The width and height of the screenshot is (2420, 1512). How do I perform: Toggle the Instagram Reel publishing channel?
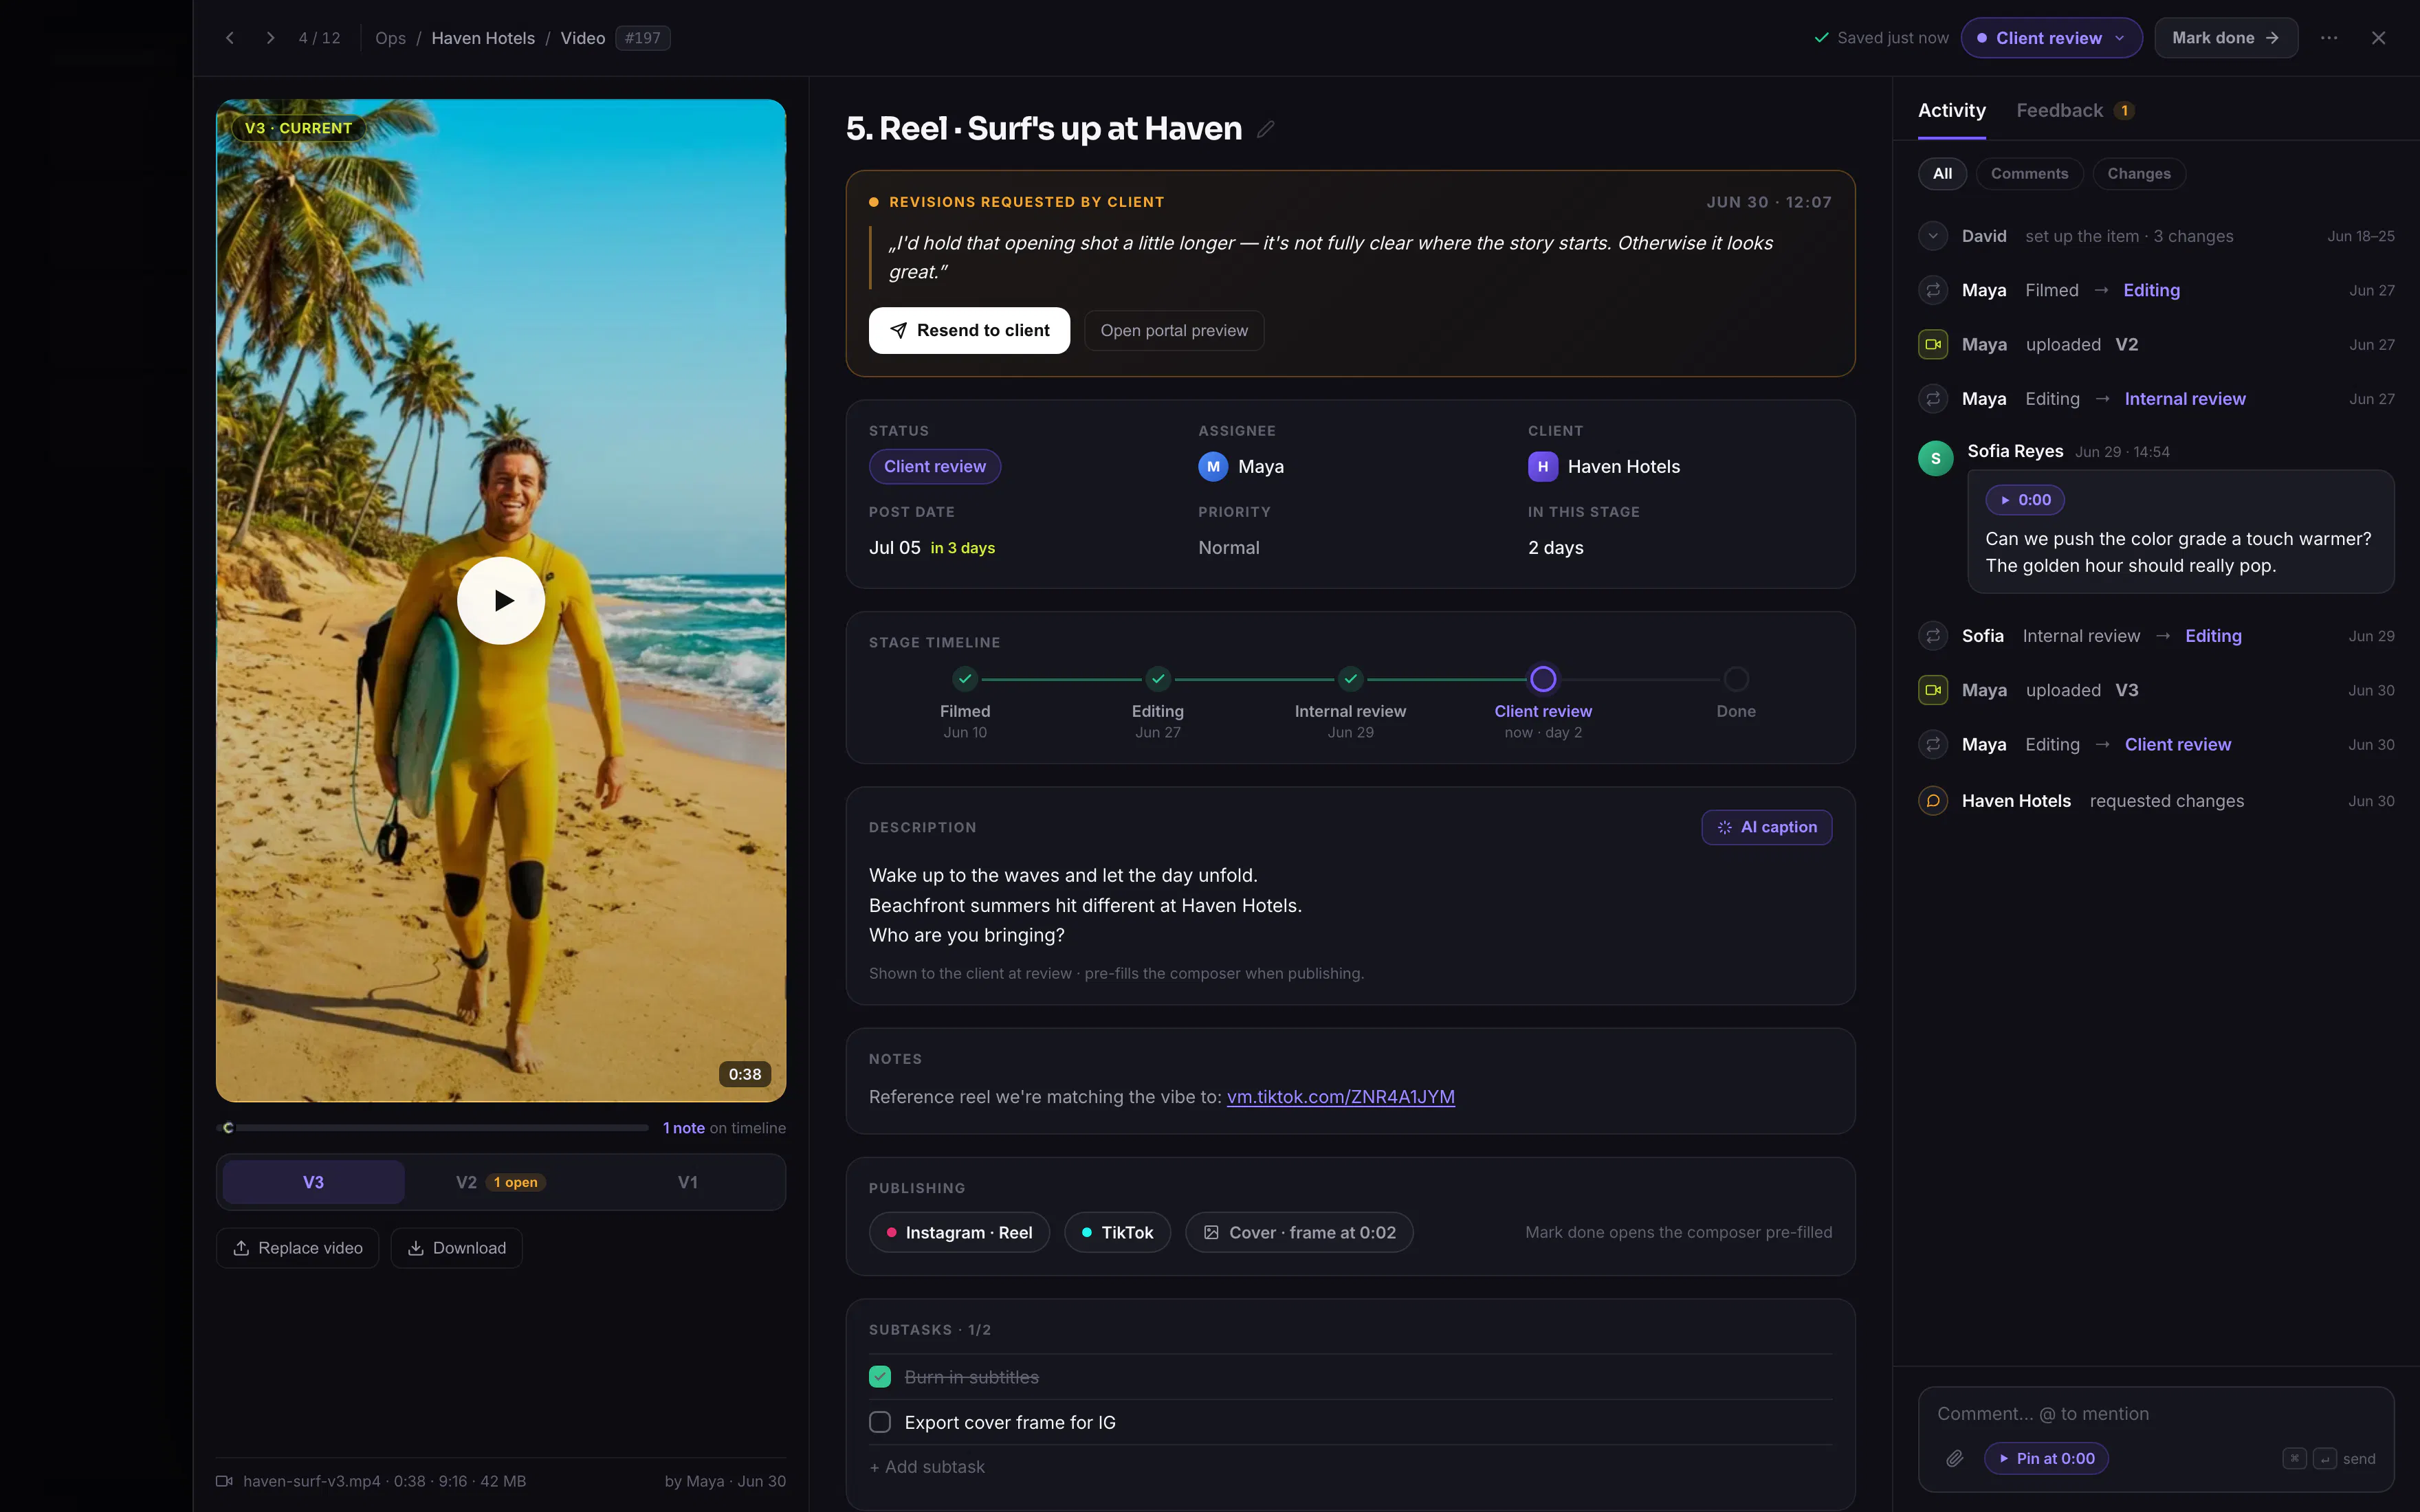coord(959,1232)
